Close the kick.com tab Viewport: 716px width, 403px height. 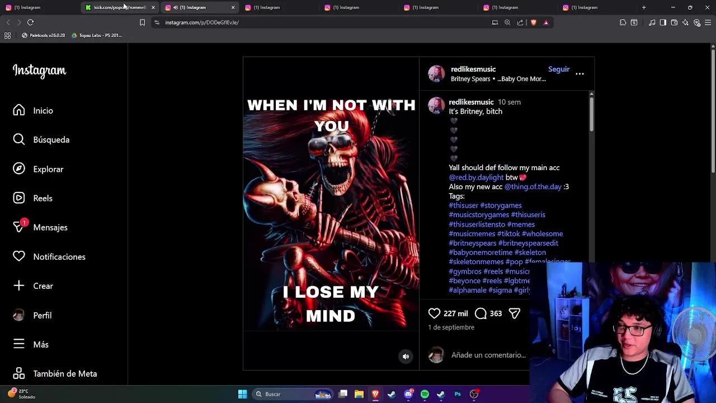click(153, 7)
